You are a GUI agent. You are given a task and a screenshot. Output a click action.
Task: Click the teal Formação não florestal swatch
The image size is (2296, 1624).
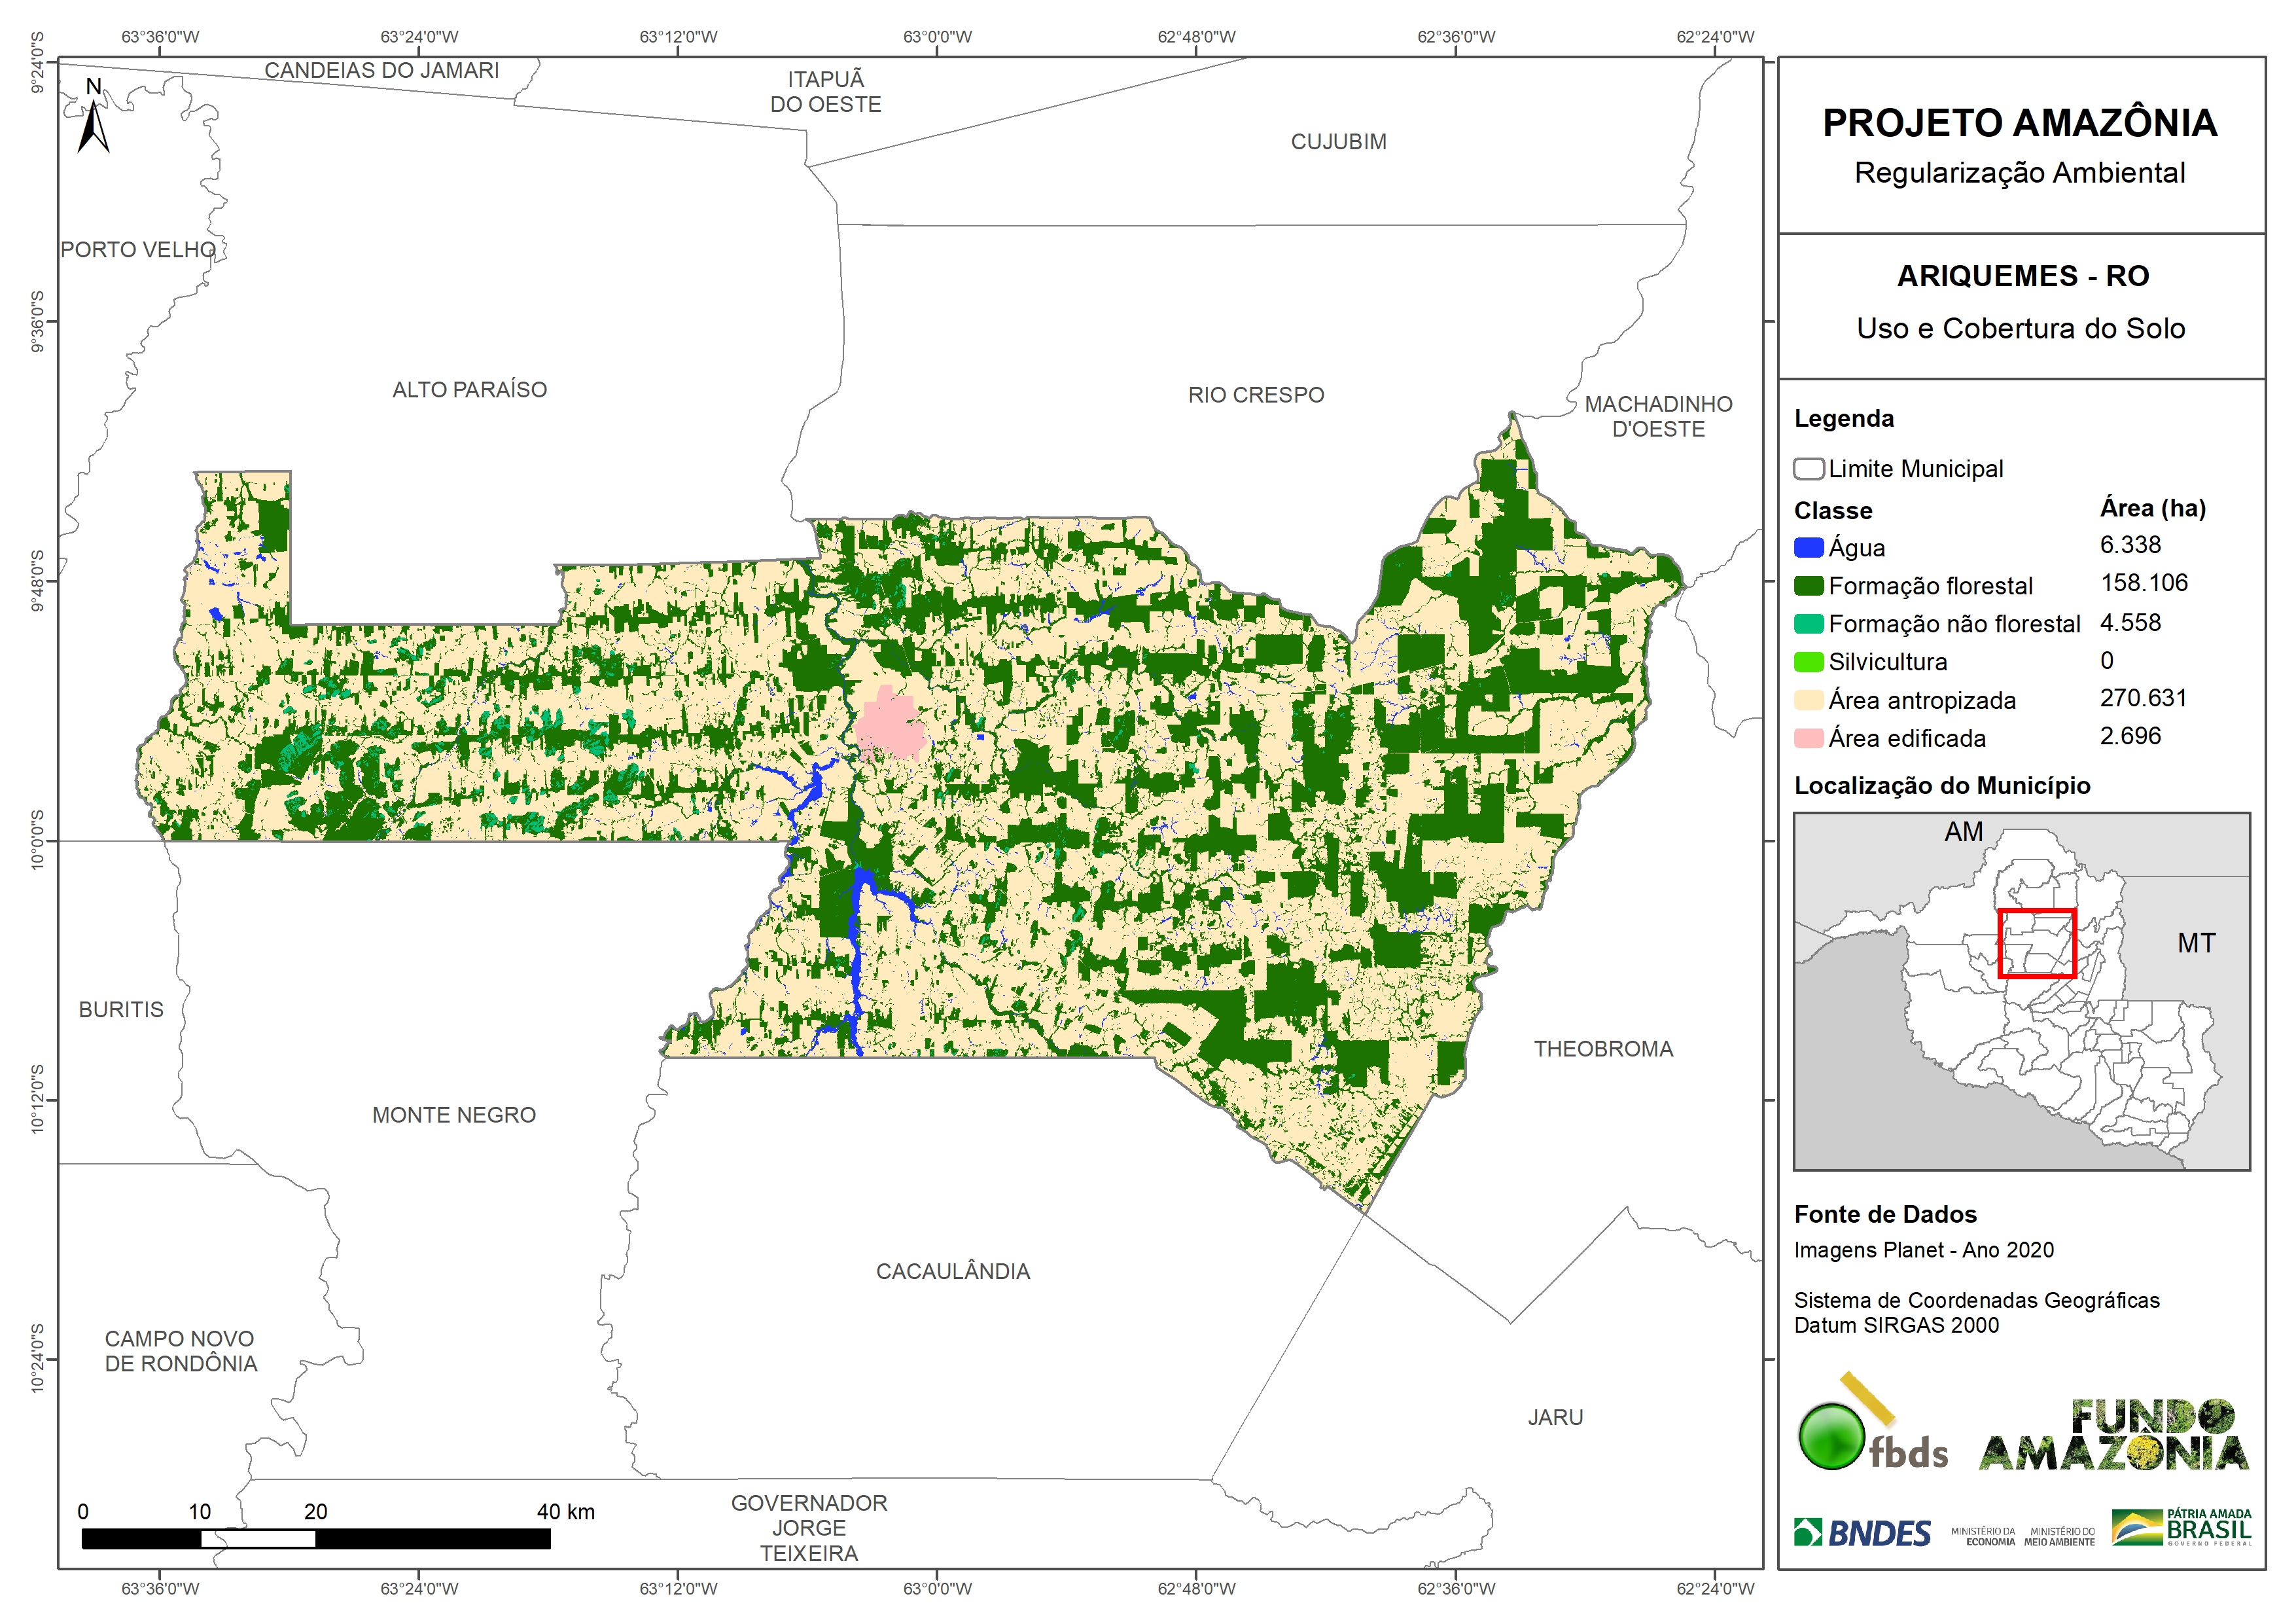[1808, 623]
